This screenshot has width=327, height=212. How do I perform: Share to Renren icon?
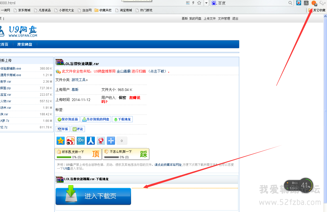(x=91, y=141)
